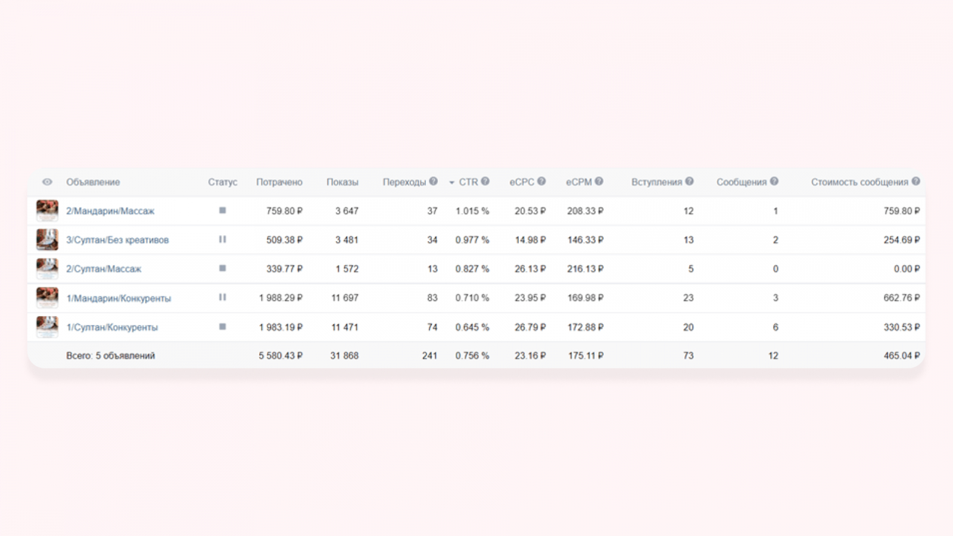Click the sort arrow beside CTR
Image resolution: width=953 pixels, height=536 pixels.
click(x=452, y=183)
